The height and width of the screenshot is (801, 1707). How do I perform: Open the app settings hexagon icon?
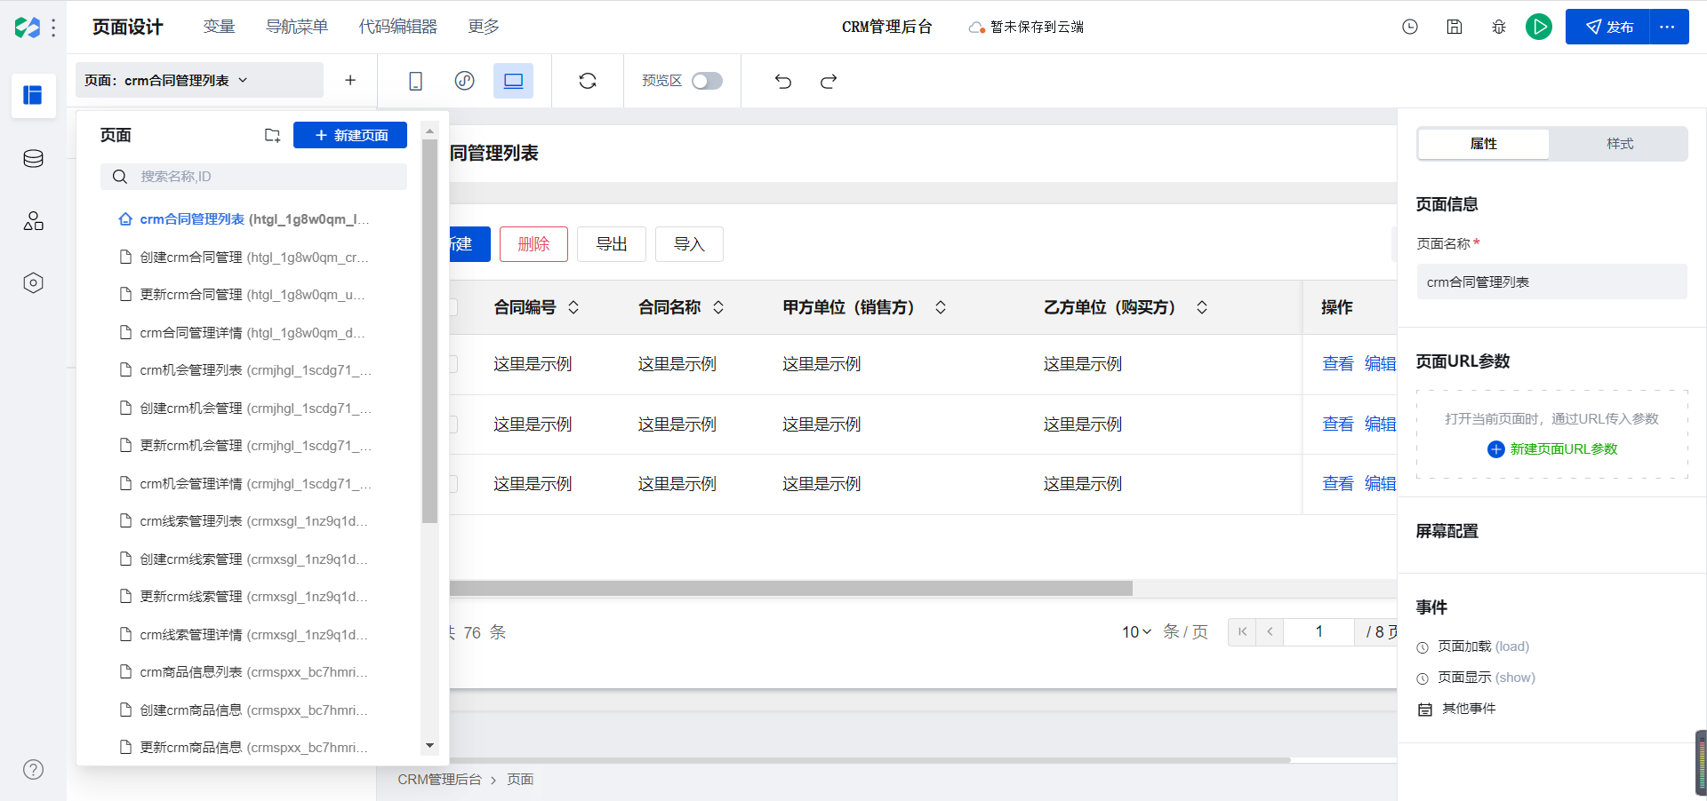click(33, 283)
